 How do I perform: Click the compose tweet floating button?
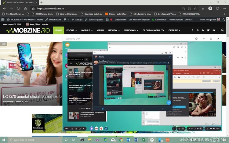[169, 103]
